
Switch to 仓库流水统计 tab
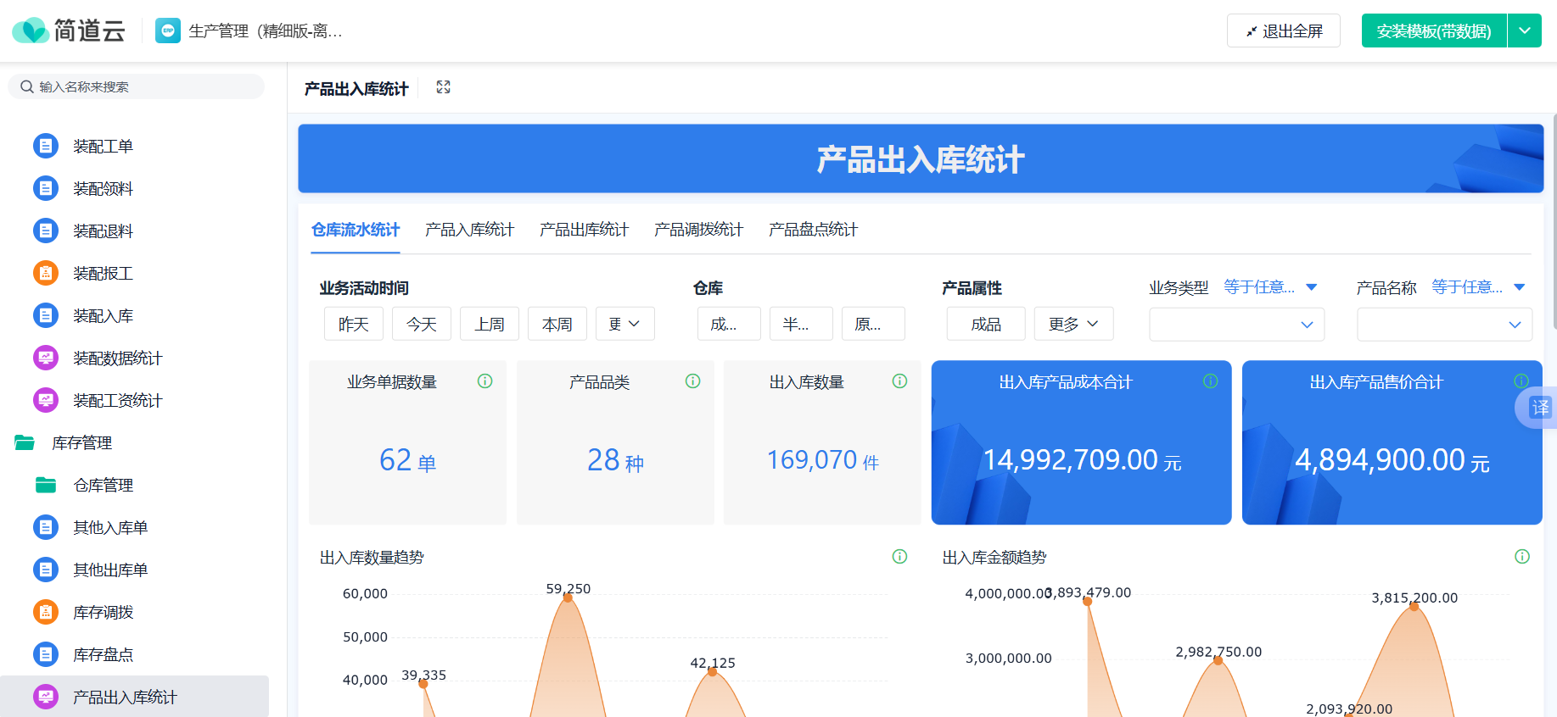356,230
